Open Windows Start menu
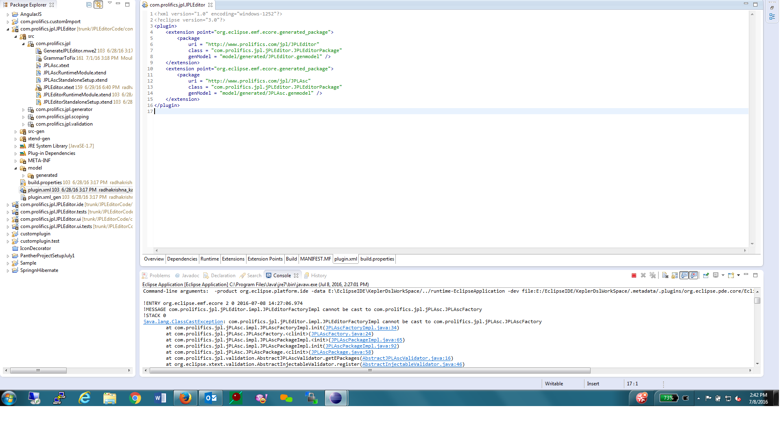 pos(9,398)
